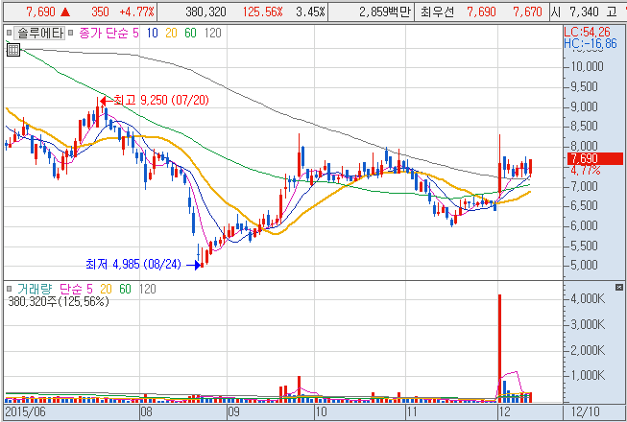Viewport: 627px width, 422px height.
Task: Click the square marker before 종가 단순
Action: [71, 34]
